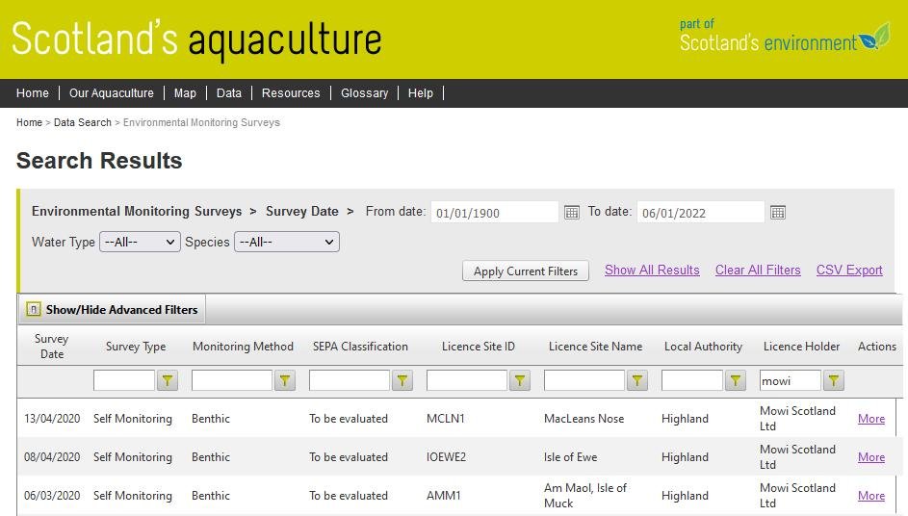Click the Monitoring Method filter funnel icon

pyautogui.click(x=285, y=381)
